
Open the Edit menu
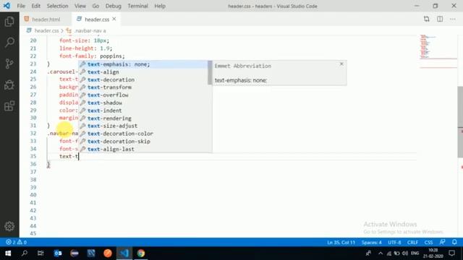pos(35,6)
